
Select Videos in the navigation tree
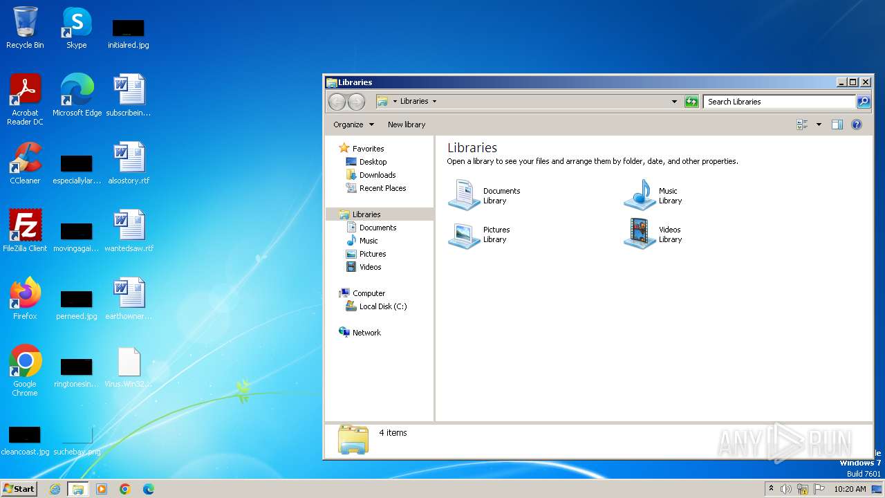pyautogui.click(x=370, y=267)
